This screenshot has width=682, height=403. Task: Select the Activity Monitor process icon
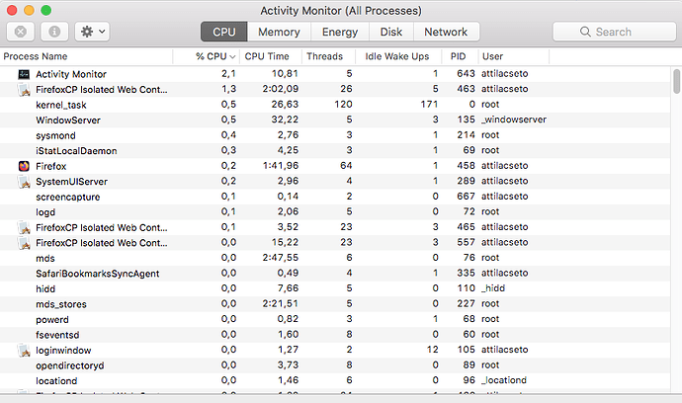click(24, 74)
